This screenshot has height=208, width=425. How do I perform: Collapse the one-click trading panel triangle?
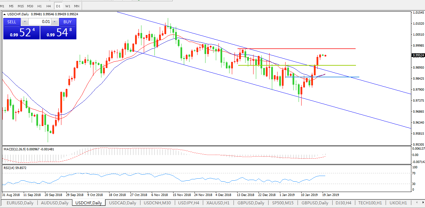tap(4, 14)
